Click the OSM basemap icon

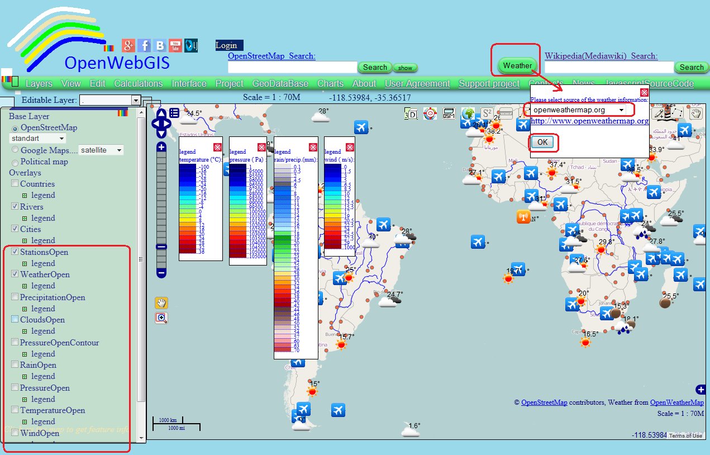(x=449, y=113)
